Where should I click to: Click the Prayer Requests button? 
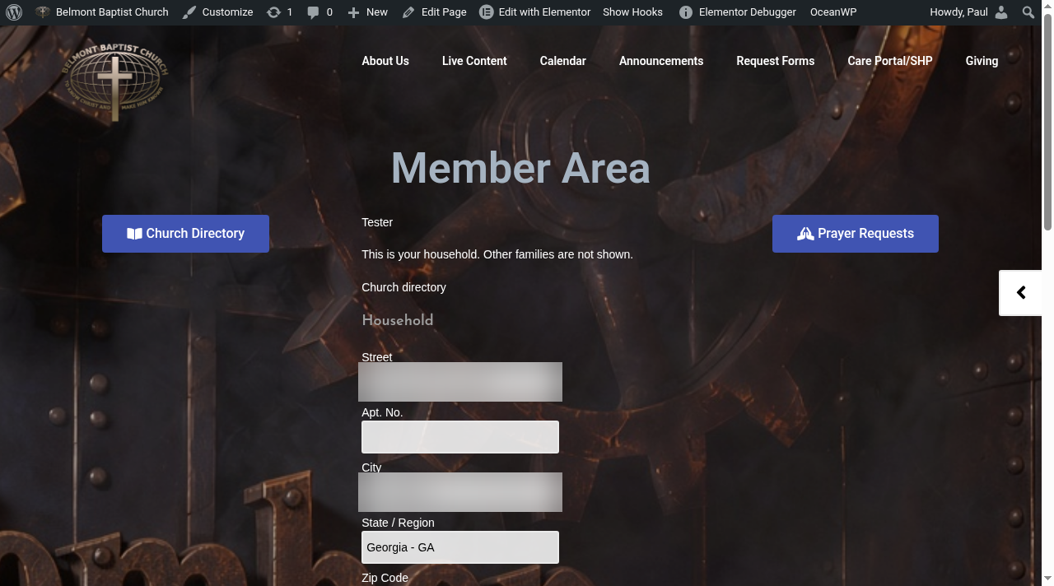856,234
